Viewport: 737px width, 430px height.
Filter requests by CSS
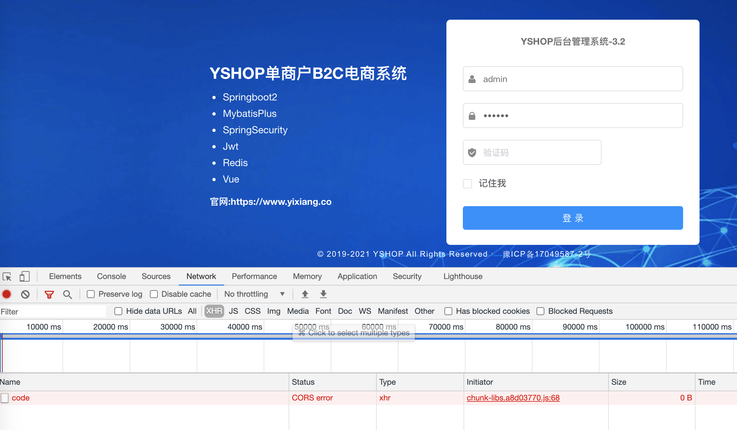(x=252, y=311)
